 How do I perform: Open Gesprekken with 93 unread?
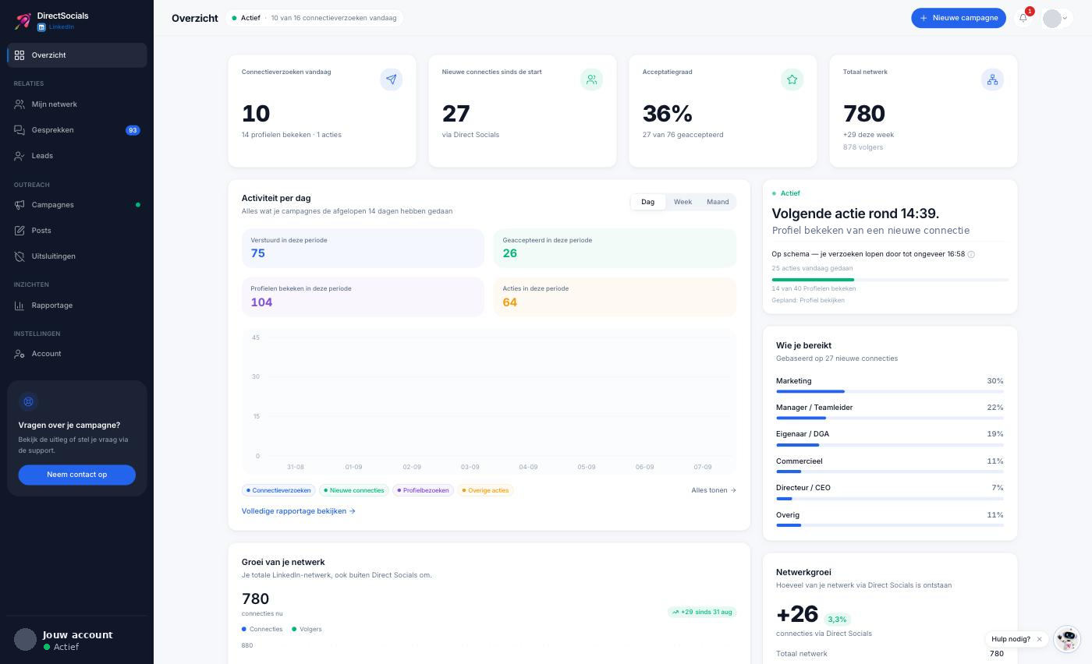point(77,130)
